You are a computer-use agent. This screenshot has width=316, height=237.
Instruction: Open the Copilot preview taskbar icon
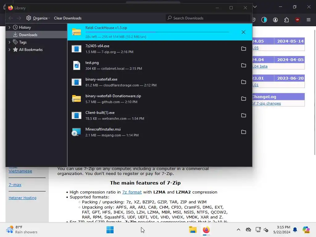click(x=306, y=230)
